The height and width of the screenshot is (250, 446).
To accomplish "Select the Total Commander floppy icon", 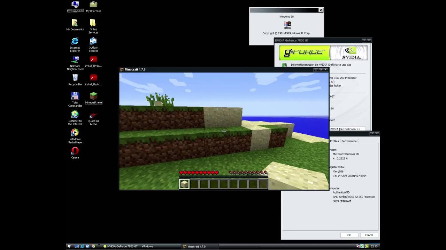I will 75,100.
